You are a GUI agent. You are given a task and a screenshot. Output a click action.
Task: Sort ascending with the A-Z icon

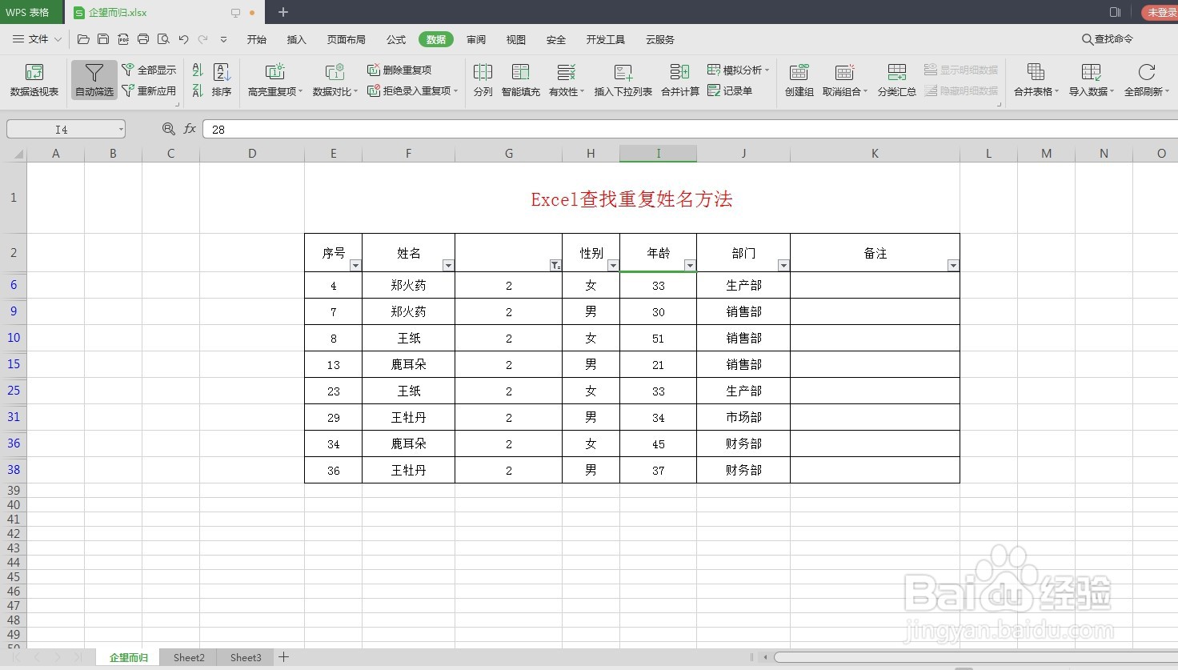coord(198,70)
